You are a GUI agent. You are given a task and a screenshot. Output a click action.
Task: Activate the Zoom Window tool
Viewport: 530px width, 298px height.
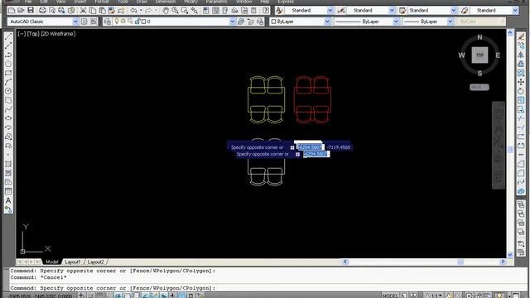click(x=185, y=11)
